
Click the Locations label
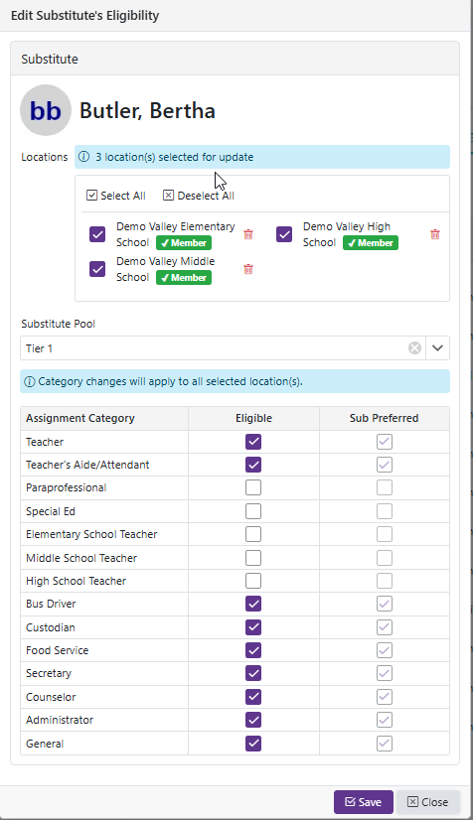pos(45,157)
